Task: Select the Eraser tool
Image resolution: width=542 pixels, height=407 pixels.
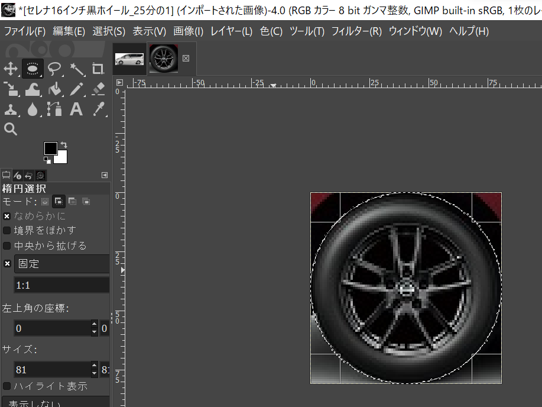Action: click(98, 89)
